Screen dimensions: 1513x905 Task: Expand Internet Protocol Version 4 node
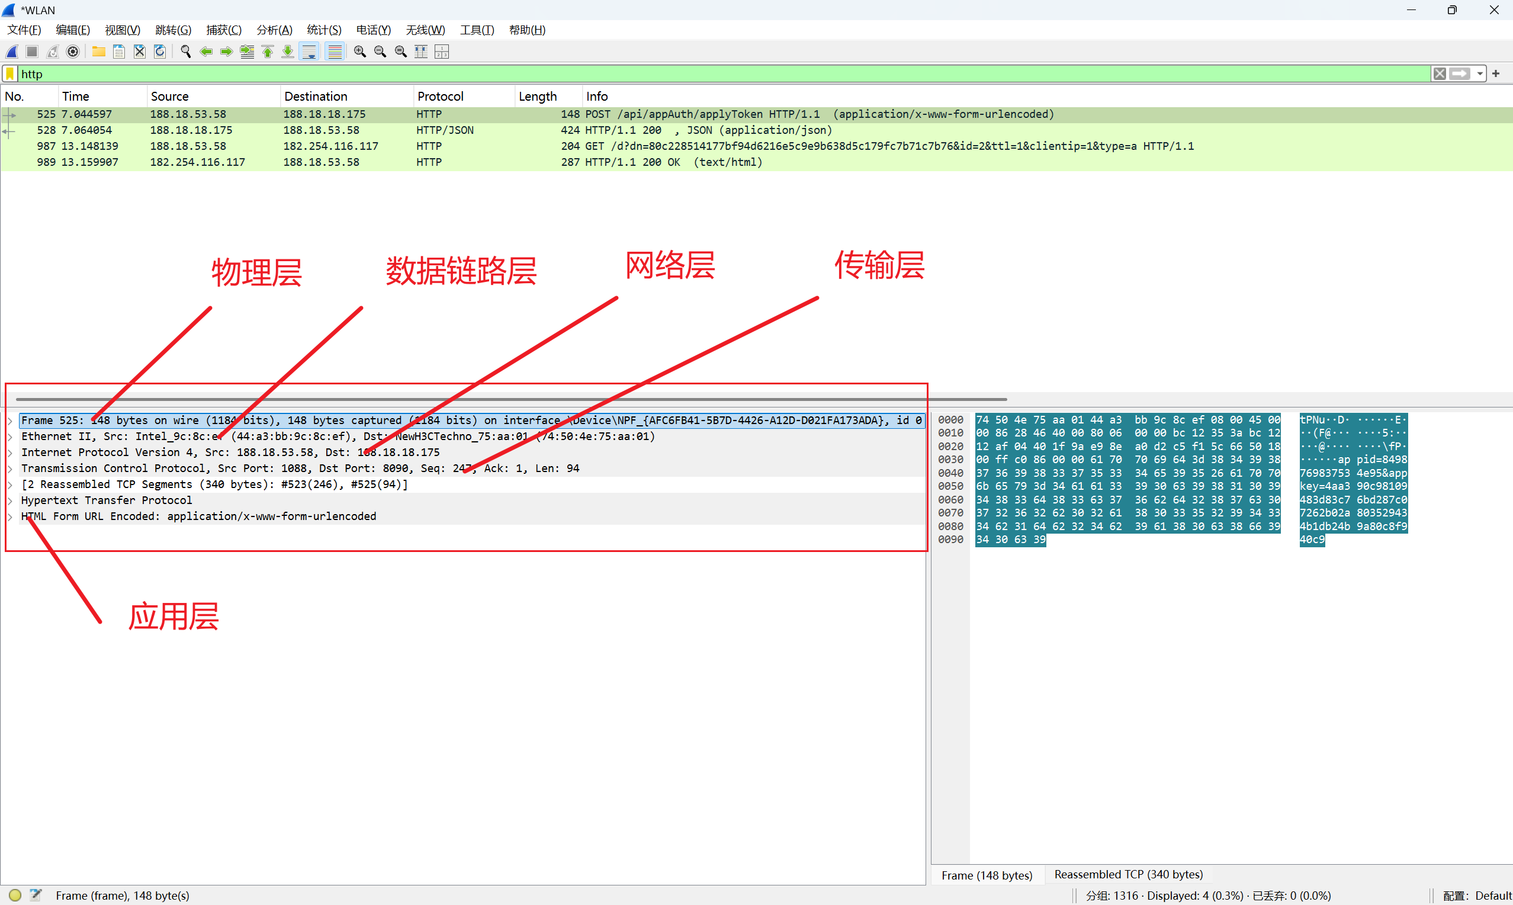[x=9, y=452]
